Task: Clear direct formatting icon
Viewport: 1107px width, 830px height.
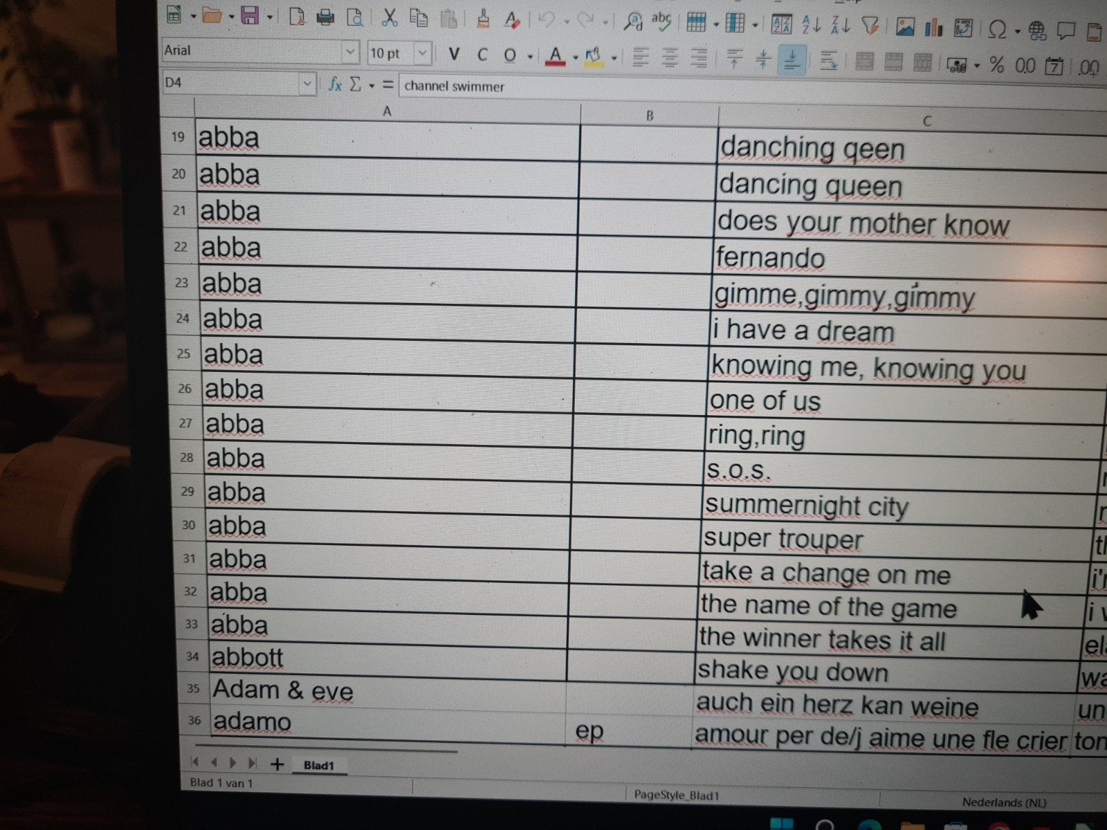Action: (x=512, y=19)
